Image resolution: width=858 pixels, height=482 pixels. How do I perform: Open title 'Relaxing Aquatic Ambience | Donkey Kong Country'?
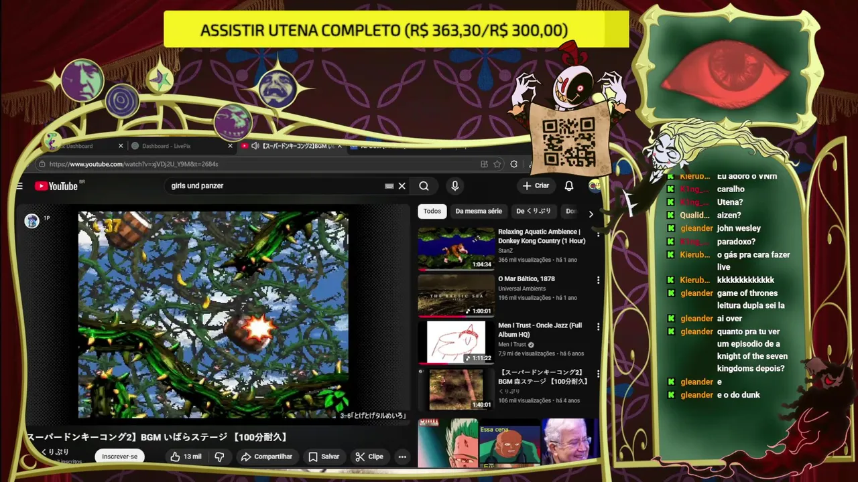click(542, 236)
